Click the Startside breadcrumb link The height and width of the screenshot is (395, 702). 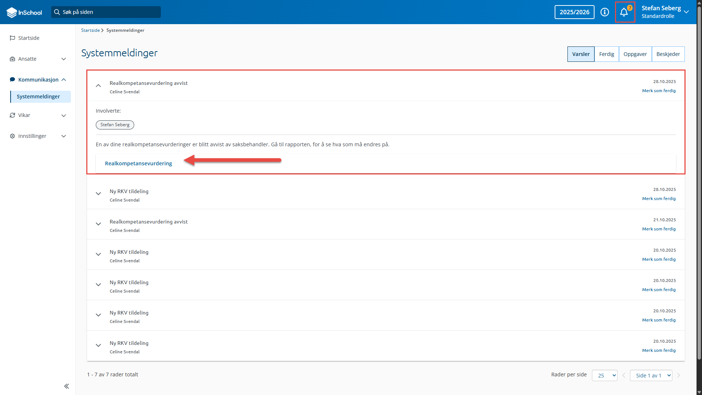click(90, 30)
